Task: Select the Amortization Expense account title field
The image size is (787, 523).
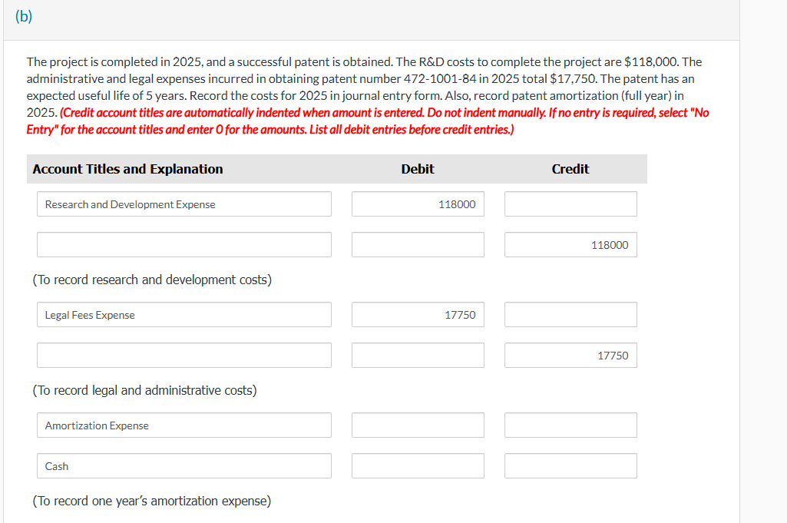Action: click(x=184, y=425)
